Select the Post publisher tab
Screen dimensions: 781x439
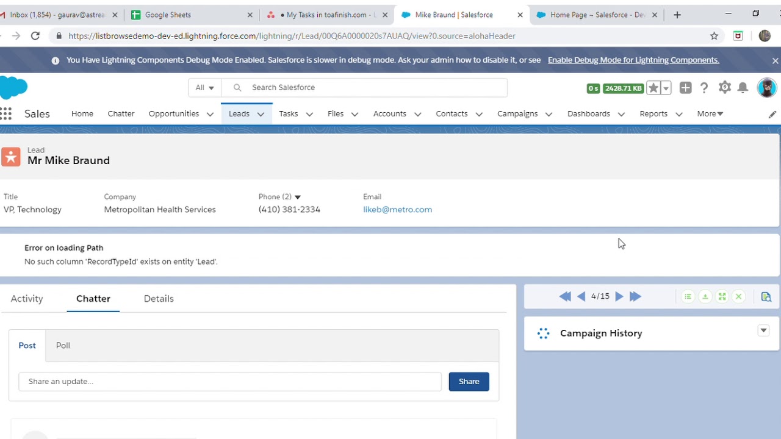point(27,345)
